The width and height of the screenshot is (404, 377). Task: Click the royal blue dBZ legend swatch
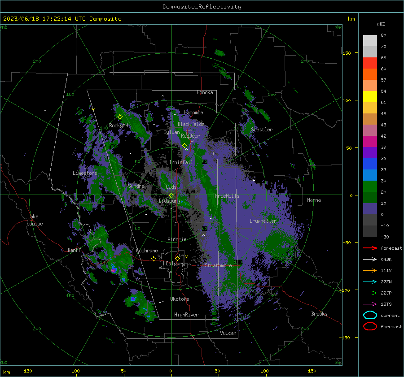[370, 164]
